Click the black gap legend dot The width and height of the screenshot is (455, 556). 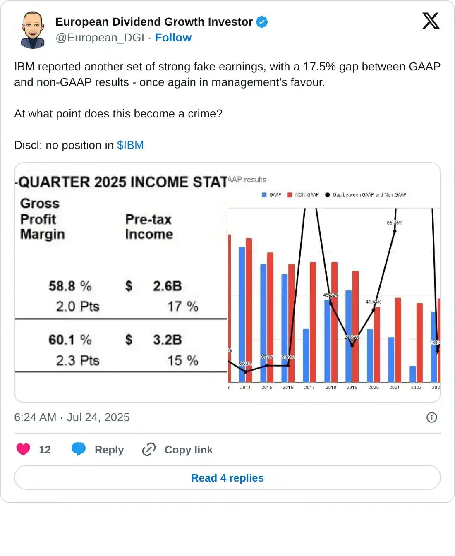pyautogui.click(x=328, y=195)
